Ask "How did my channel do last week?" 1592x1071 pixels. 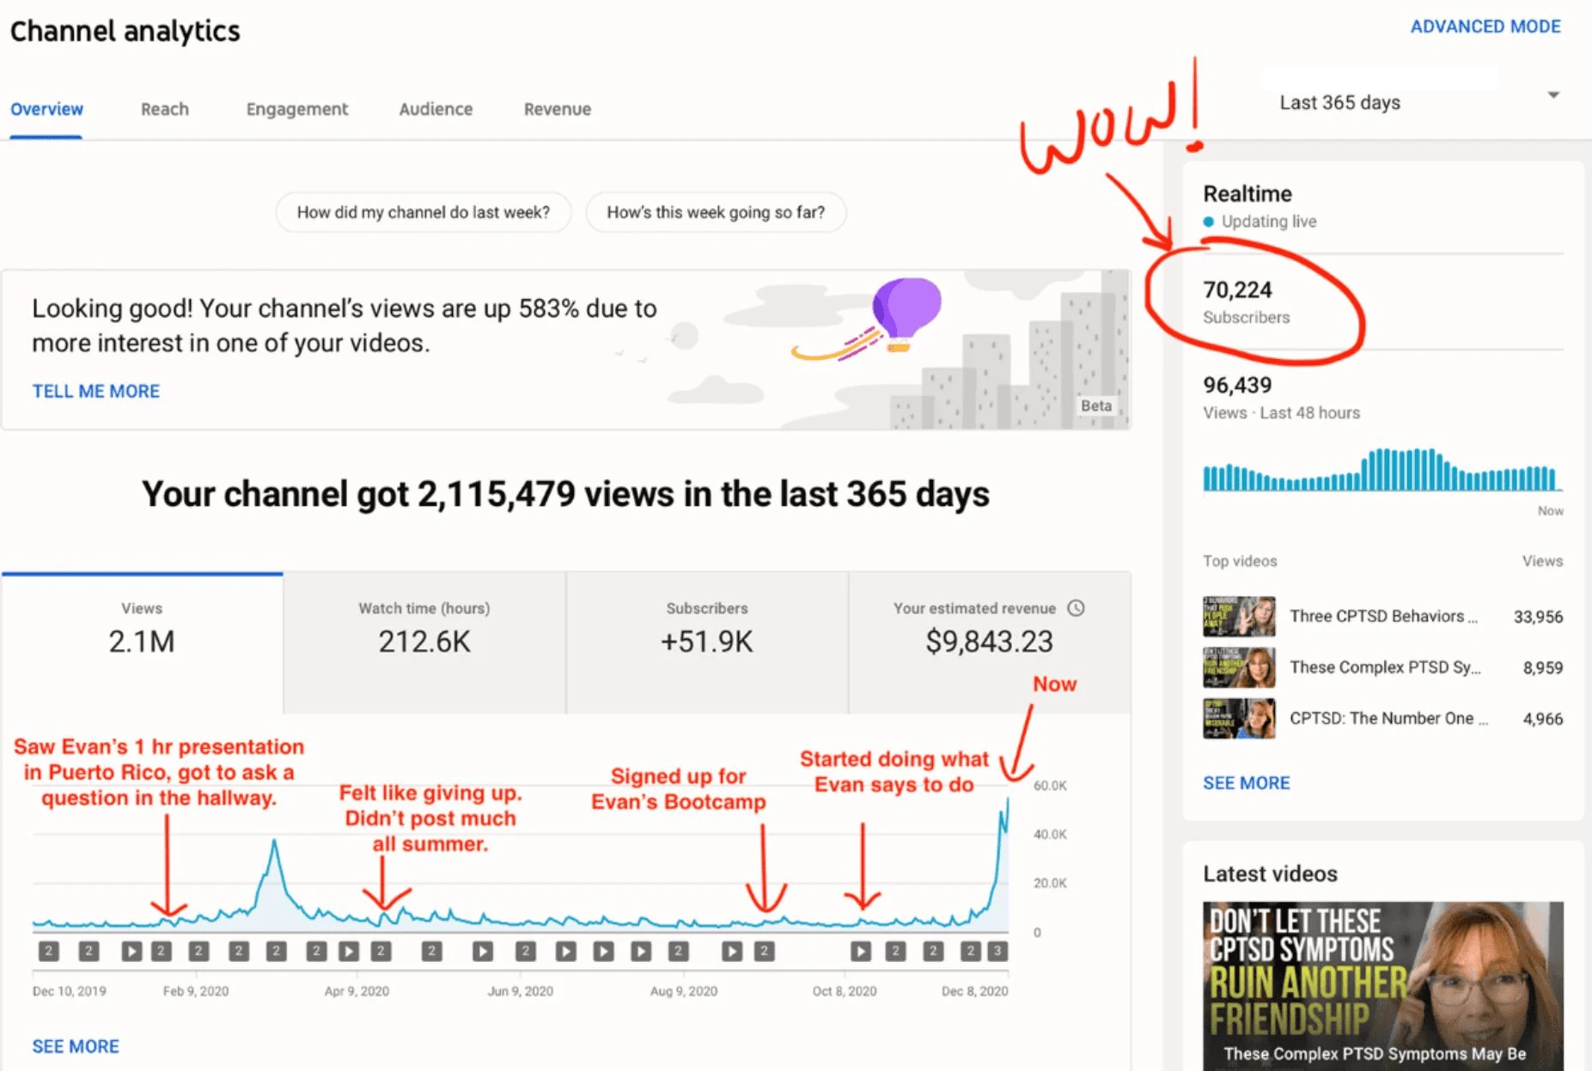click(424, 212)
